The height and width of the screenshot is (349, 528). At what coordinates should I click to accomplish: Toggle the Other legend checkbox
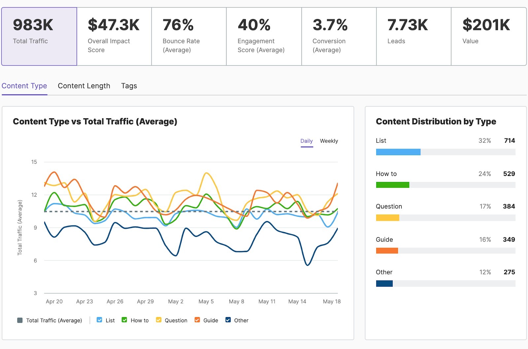[x=228, y=320]
